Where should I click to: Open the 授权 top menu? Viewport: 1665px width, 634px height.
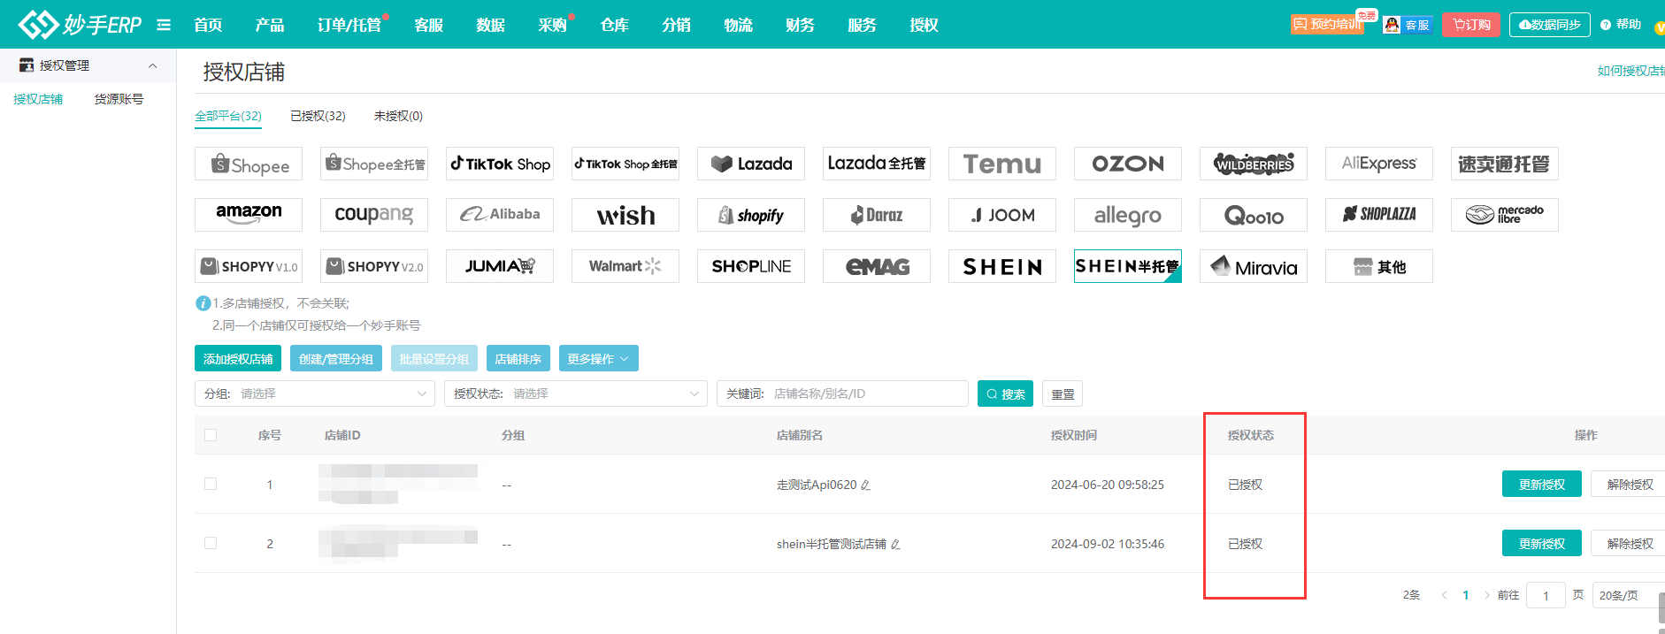tap(924, 25)
